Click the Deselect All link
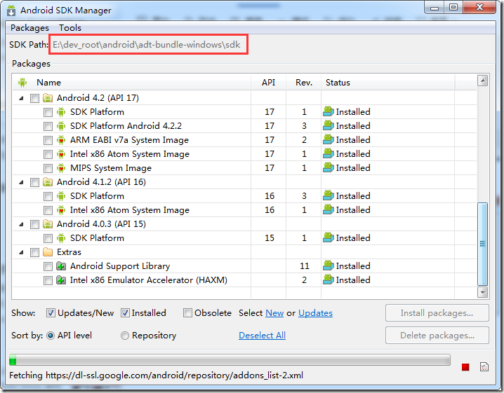The width and height of the screenshot is (504, 393). coord(262,336)
